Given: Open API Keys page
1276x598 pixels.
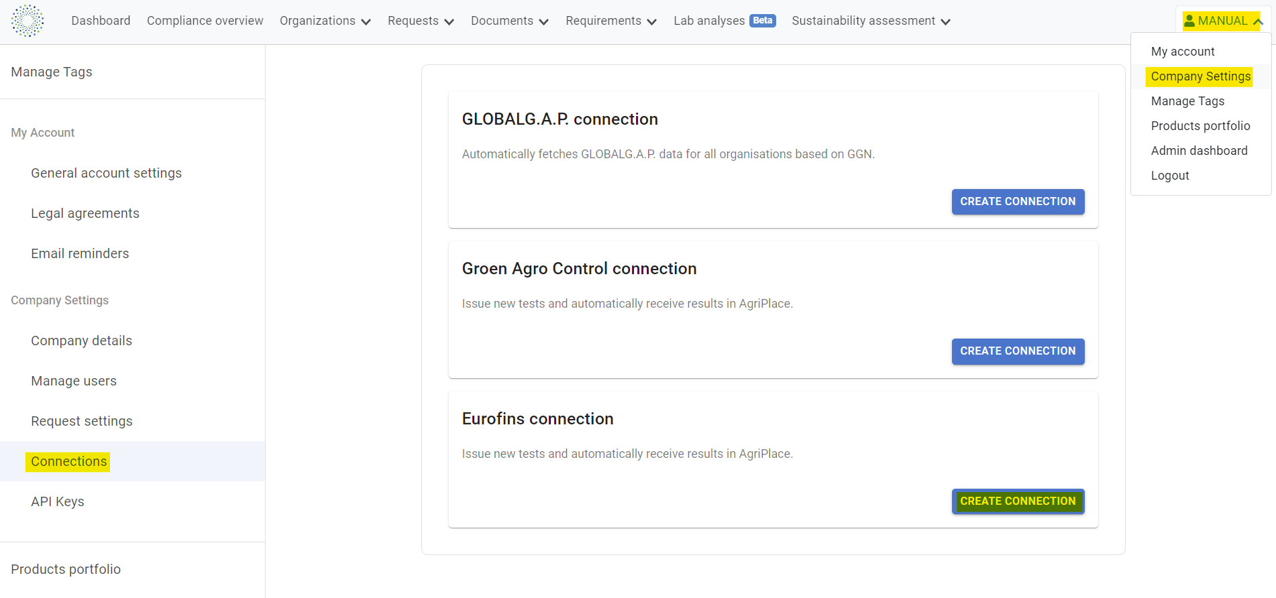Looking at the screenshot, I should 58,501.
